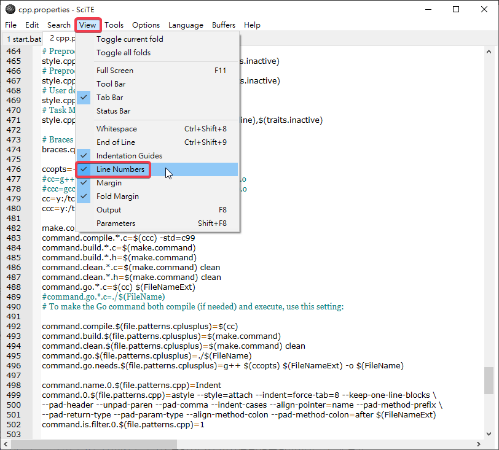Toggle the Fold Margin option
The height and width of the screenshot is (450, 499).
(117, 196)
